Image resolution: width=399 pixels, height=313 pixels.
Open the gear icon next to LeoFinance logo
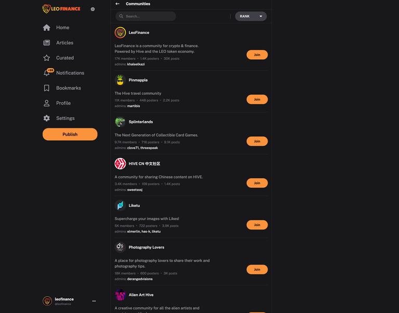pos(92,9)
